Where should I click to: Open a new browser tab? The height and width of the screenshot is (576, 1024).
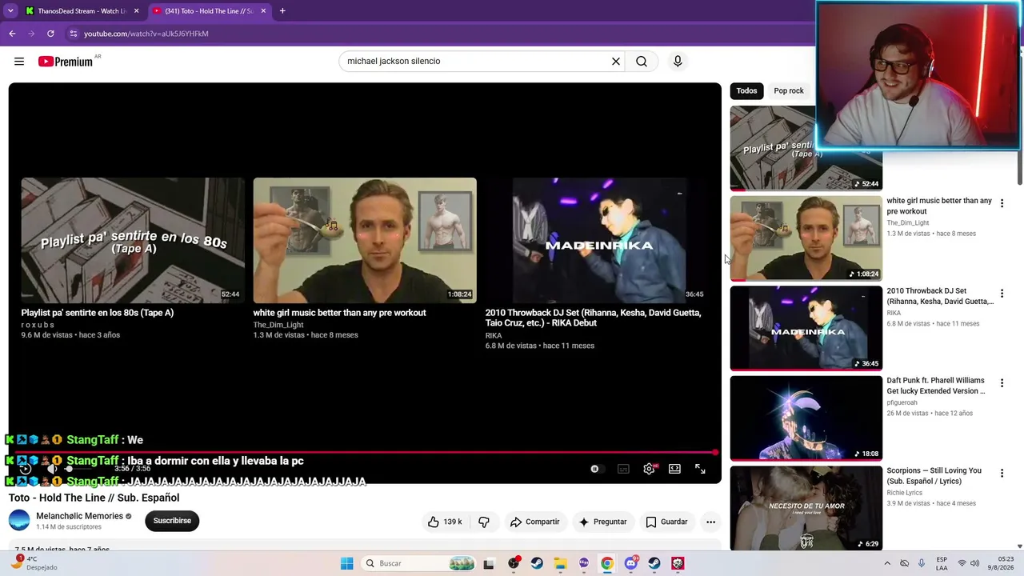click(x=282, y=11)
